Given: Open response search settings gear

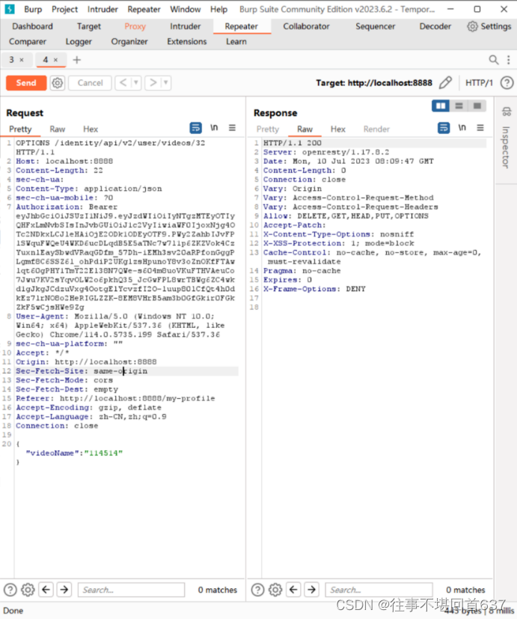Looking at the screenshot, I should click(x=275, y=590).
